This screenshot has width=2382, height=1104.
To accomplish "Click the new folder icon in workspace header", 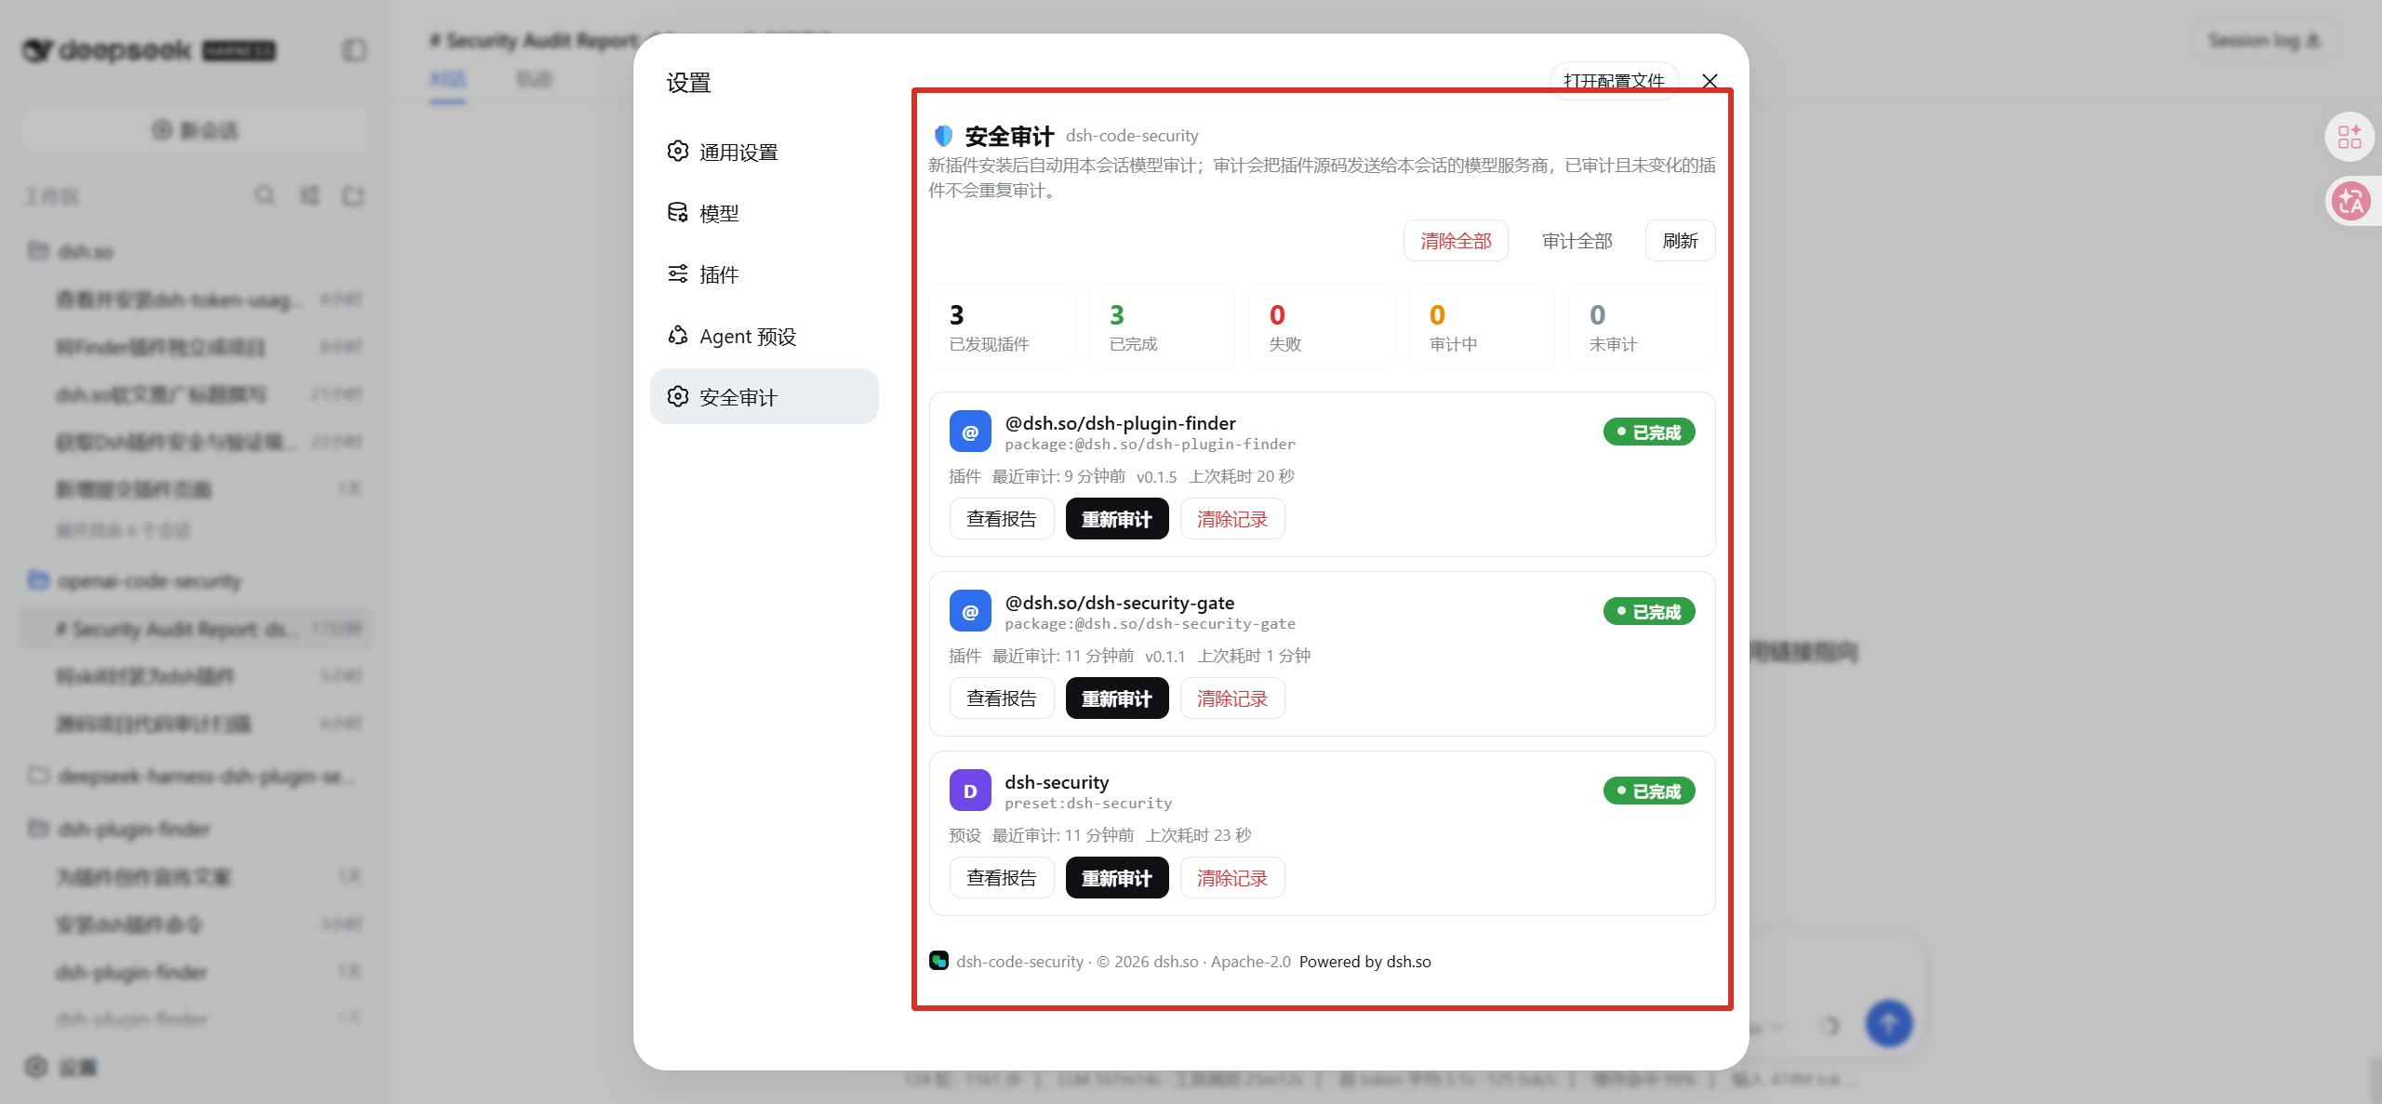I will [353, 195].
